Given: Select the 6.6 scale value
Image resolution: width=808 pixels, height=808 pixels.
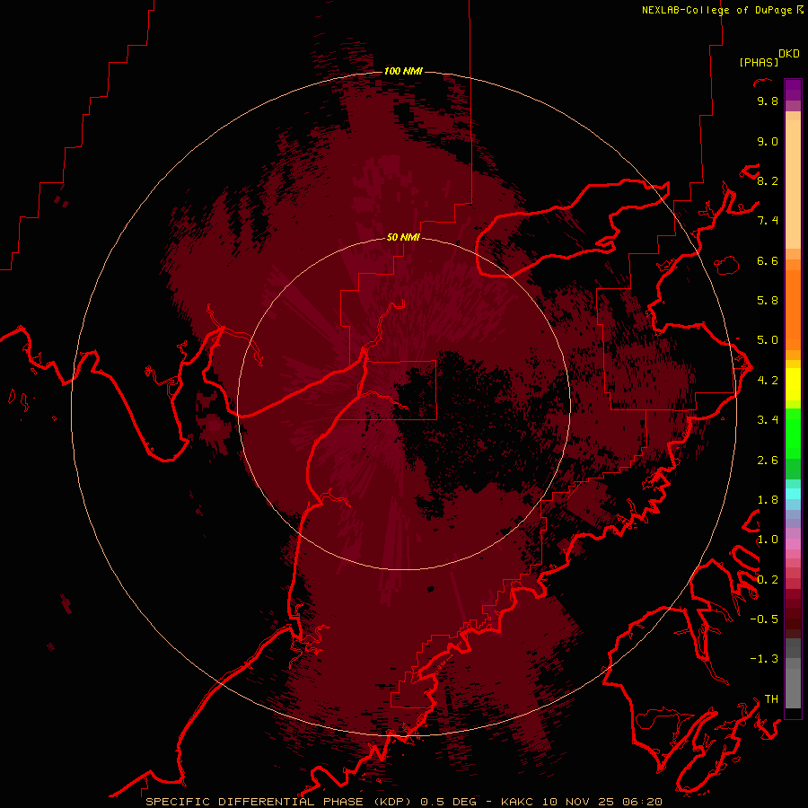Looking at the screenshot, I should 768,260.
